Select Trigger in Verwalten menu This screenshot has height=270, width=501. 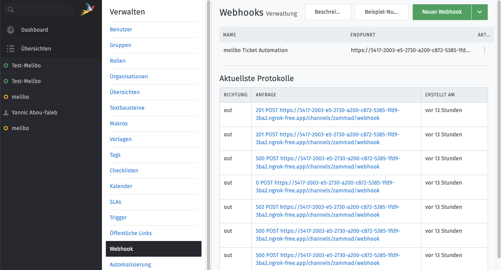[118, 217]
